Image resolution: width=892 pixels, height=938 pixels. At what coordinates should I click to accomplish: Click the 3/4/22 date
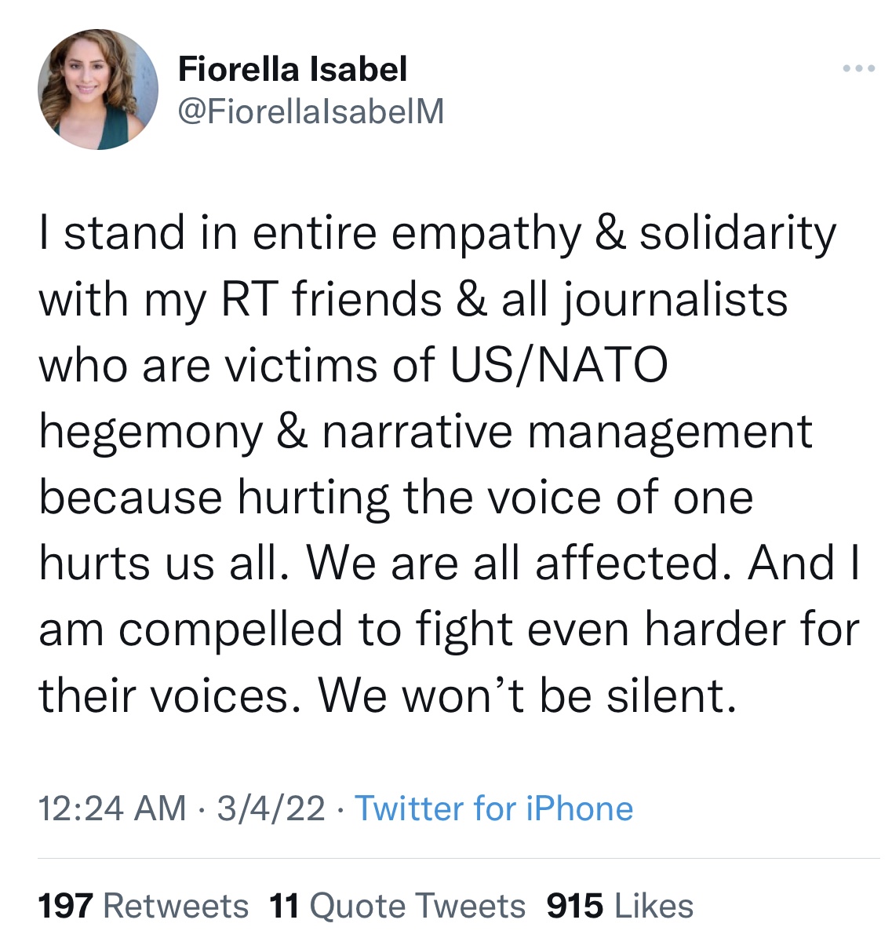271,808
